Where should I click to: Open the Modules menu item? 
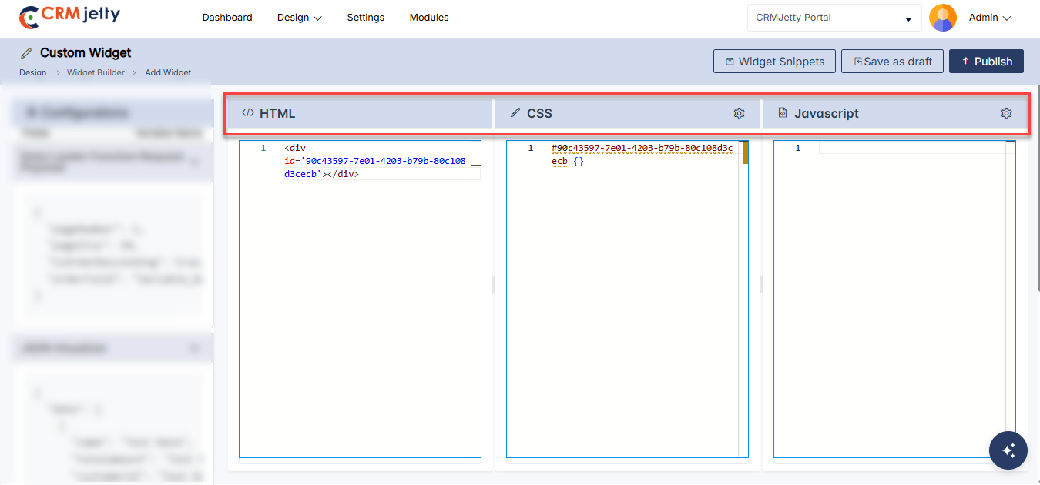coord(429,18)
